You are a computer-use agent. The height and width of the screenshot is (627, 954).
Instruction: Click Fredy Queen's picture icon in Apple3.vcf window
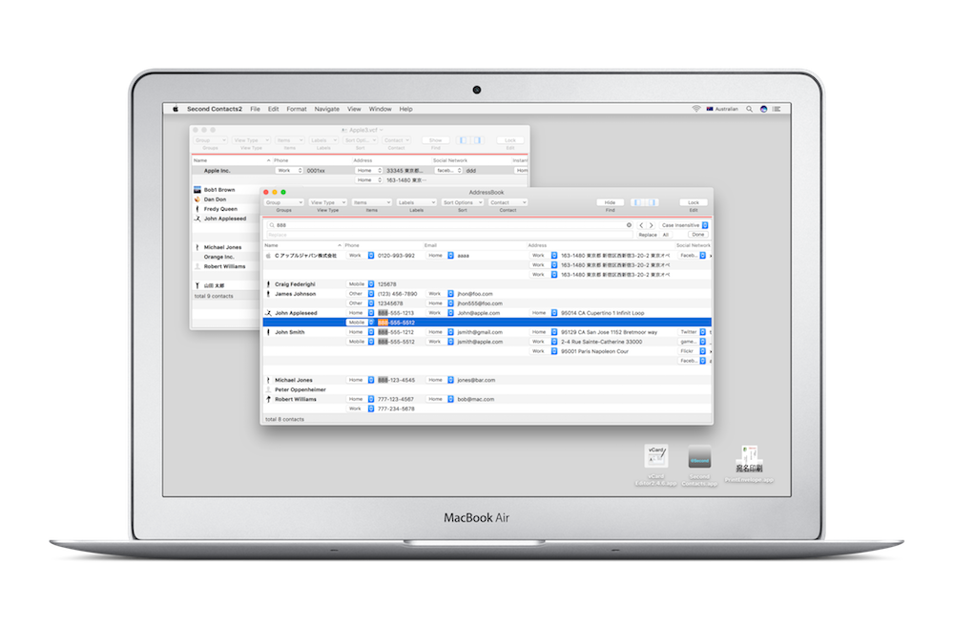click(x=197, y=209)
